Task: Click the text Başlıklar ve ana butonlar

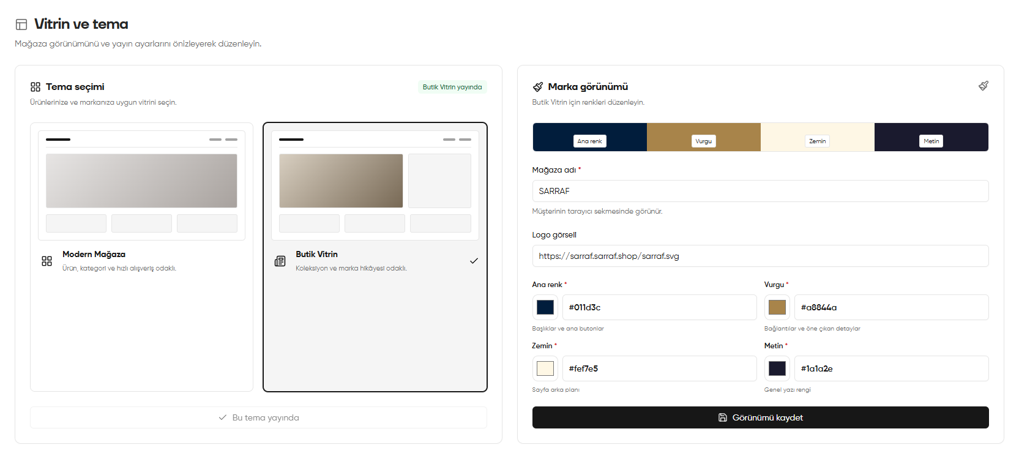Action: [x=568, y=329]
